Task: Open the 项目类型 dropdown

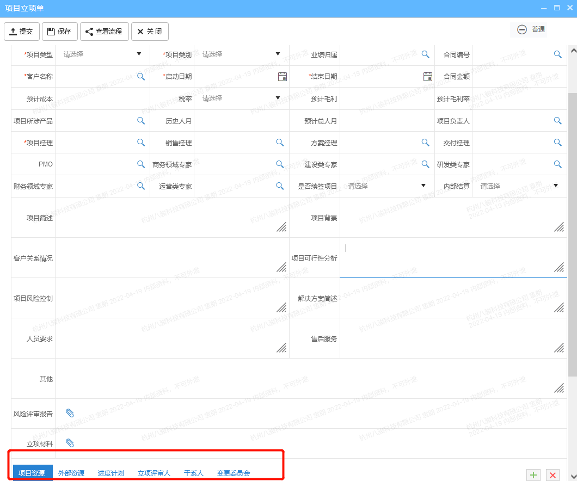Action: (x=139, y=54)
